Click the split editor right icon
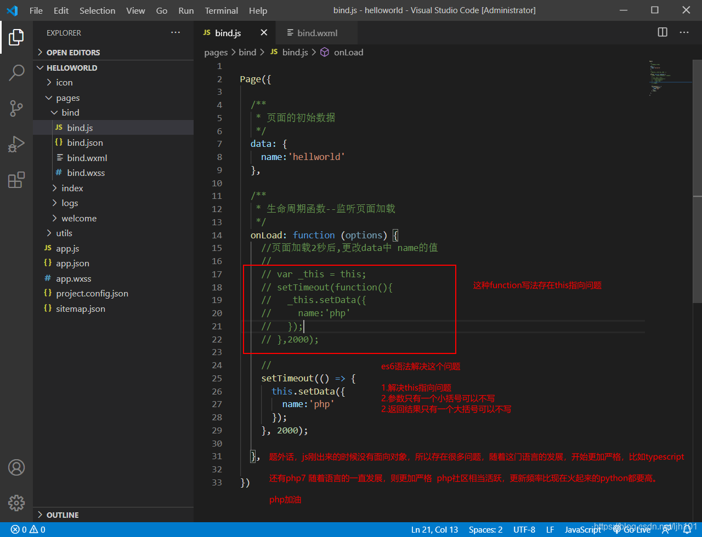Viewport: 702px width, 537px height. (663, 32)
